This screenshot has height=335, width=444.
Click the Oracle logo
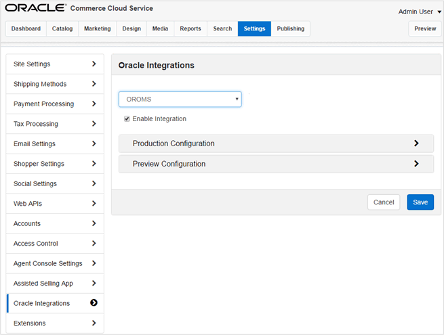pyautogui.click(x=35, y=8)
